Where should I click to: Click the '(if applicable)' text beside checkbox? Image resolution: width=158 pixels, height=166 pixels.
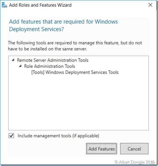coord(86,136)
